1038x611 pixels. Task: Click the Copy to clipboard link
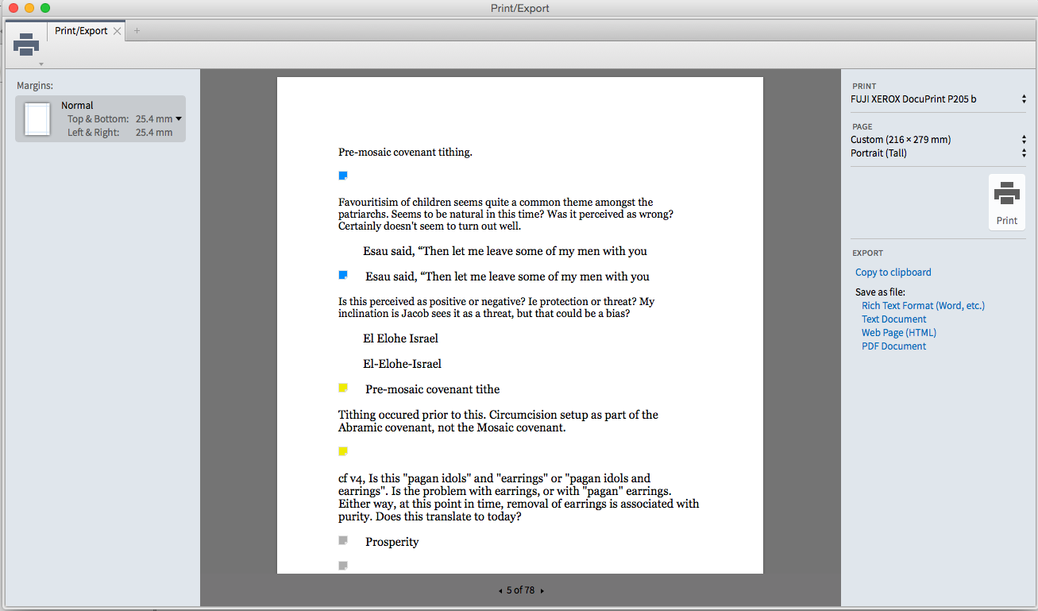[893, 272]
